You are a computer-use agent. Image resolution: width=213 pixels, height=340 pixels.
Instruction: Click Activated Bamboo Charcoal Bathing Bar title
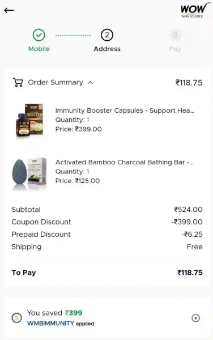pos(125,162)
